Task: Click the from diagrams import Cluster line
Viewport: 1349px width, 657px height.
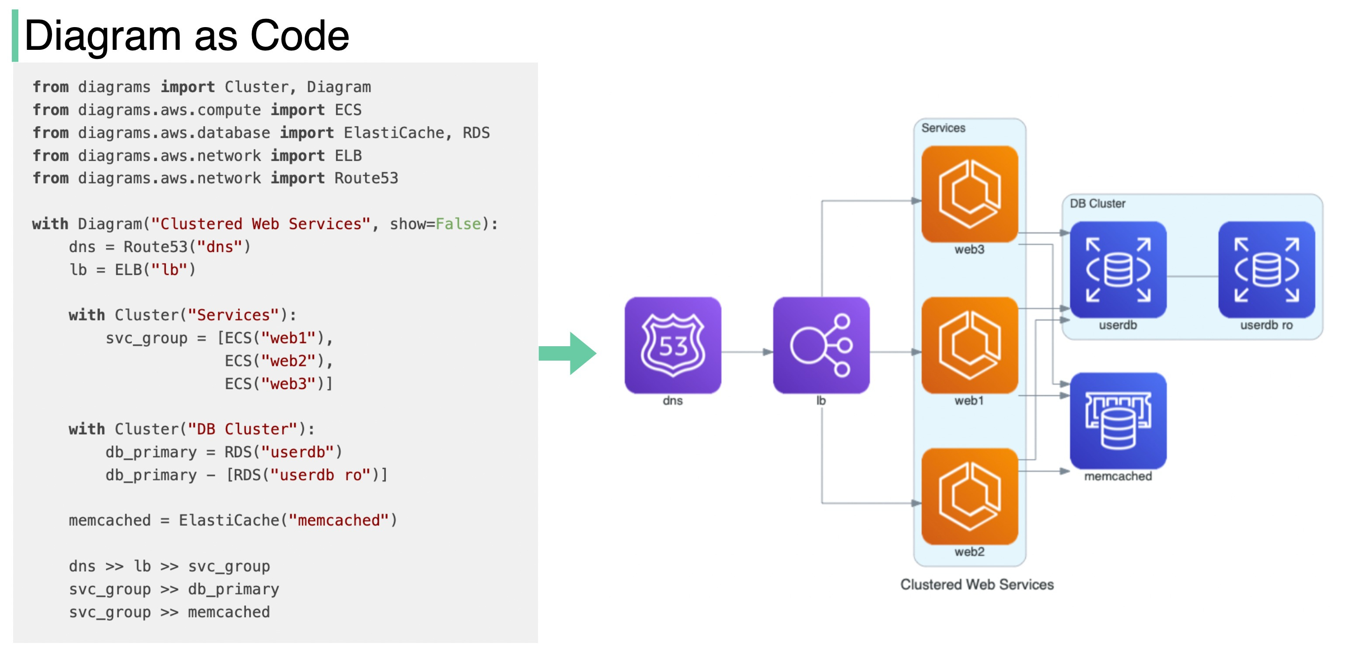Action: (x=202, y=87)
